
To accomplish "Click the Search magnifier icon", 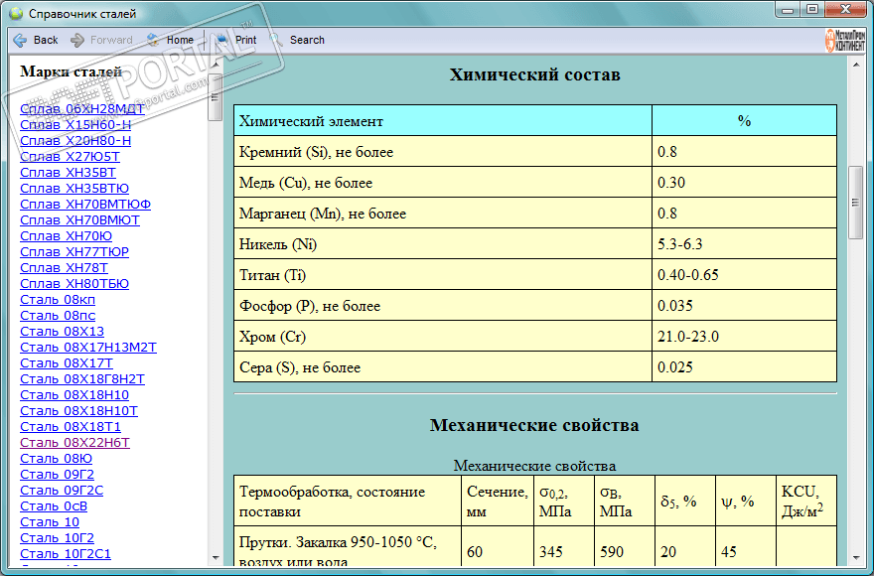I will tap(276, 40).
